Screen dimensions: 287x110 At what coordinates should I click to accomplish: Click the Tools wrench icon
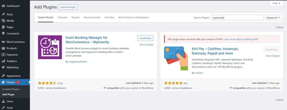(x=3, y=108)
